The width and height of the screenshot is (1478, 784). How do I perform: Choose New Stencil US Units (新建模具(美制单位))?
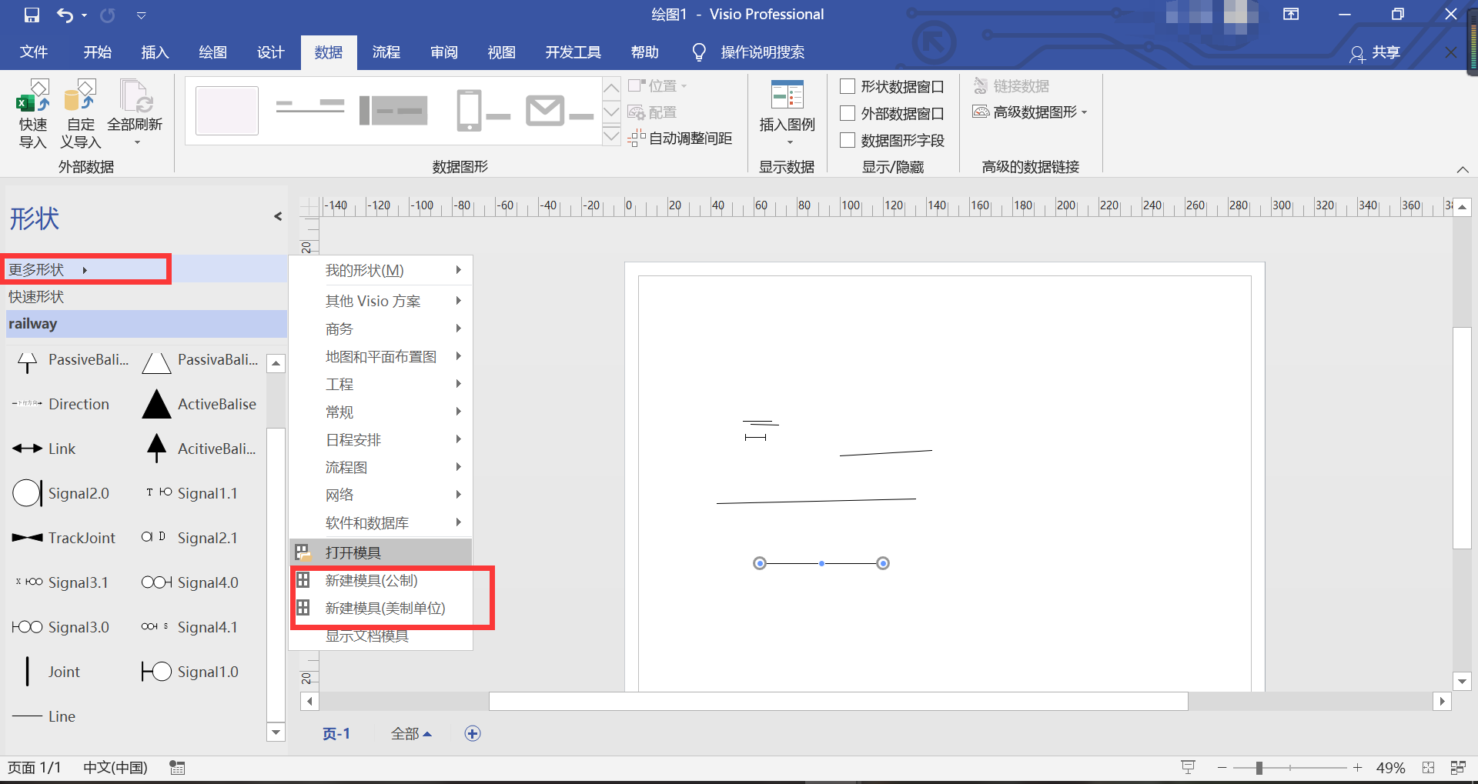382,609
